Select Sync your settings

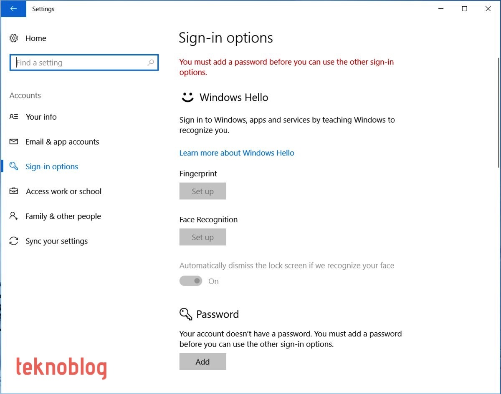tap(56, 241)
